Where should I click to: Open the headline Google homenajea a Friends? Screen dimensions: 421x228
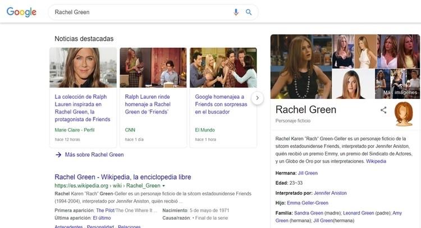(221, 104)
